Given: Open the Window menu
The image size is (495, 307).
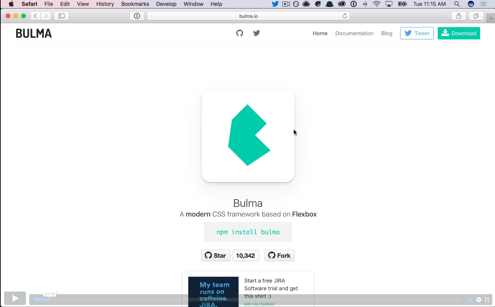Looking at the screenshot, I should [193, 4].
